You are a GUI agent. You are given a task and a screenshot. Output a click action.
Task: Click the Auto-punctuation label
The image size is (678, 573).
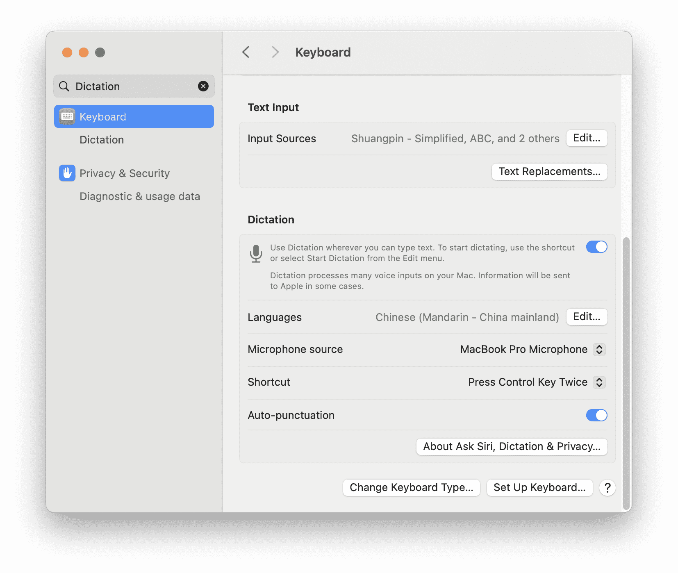click(x=291, y=415)
